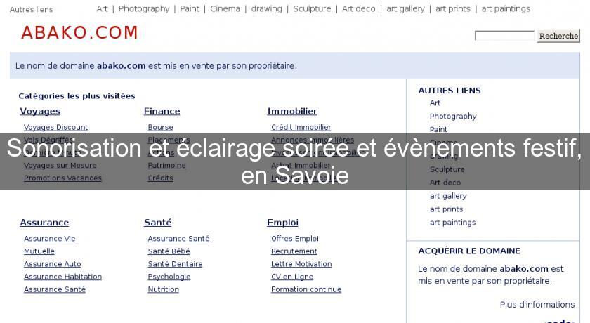Choose art paintings in the Autres Liens sidebar

click(x=452, y=222)
